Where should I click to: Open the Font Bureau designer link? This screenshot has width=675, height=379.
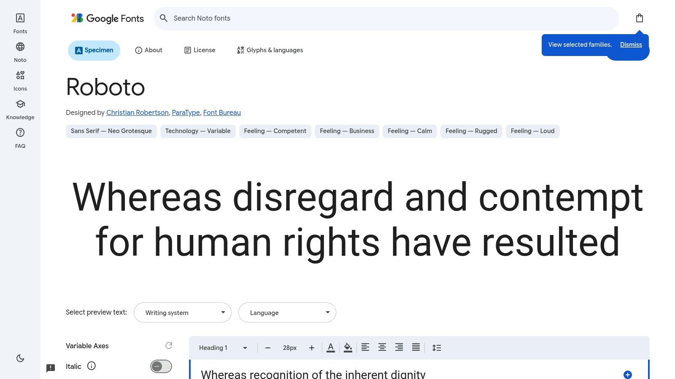[x=222, y=112]
